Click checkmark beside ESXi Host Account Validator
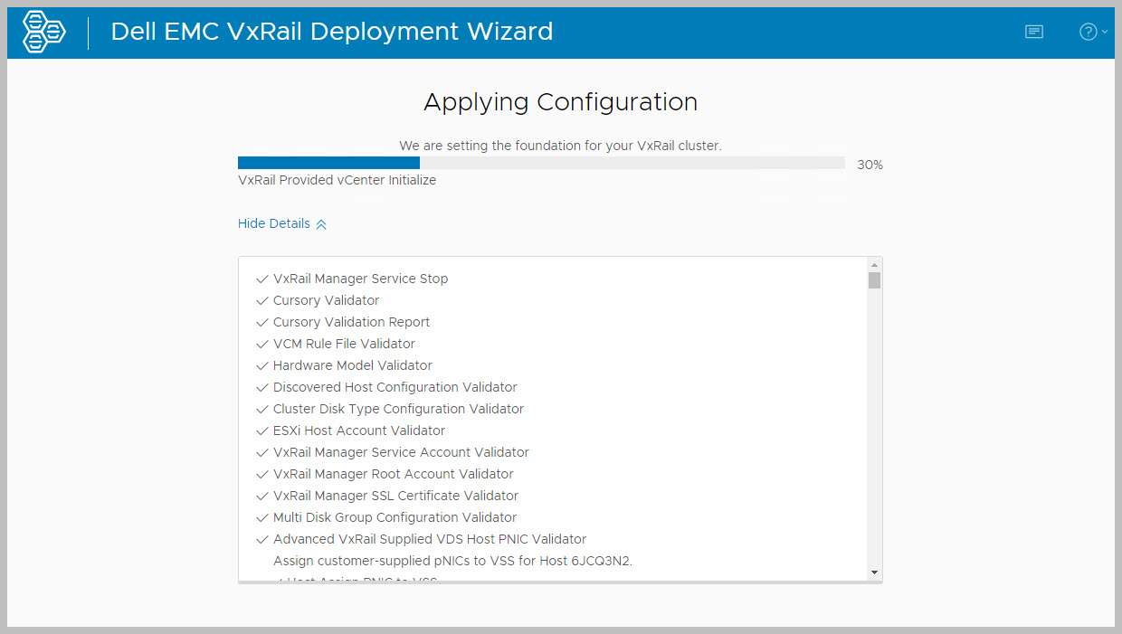The image size is (1122, 634). [261, 431]
